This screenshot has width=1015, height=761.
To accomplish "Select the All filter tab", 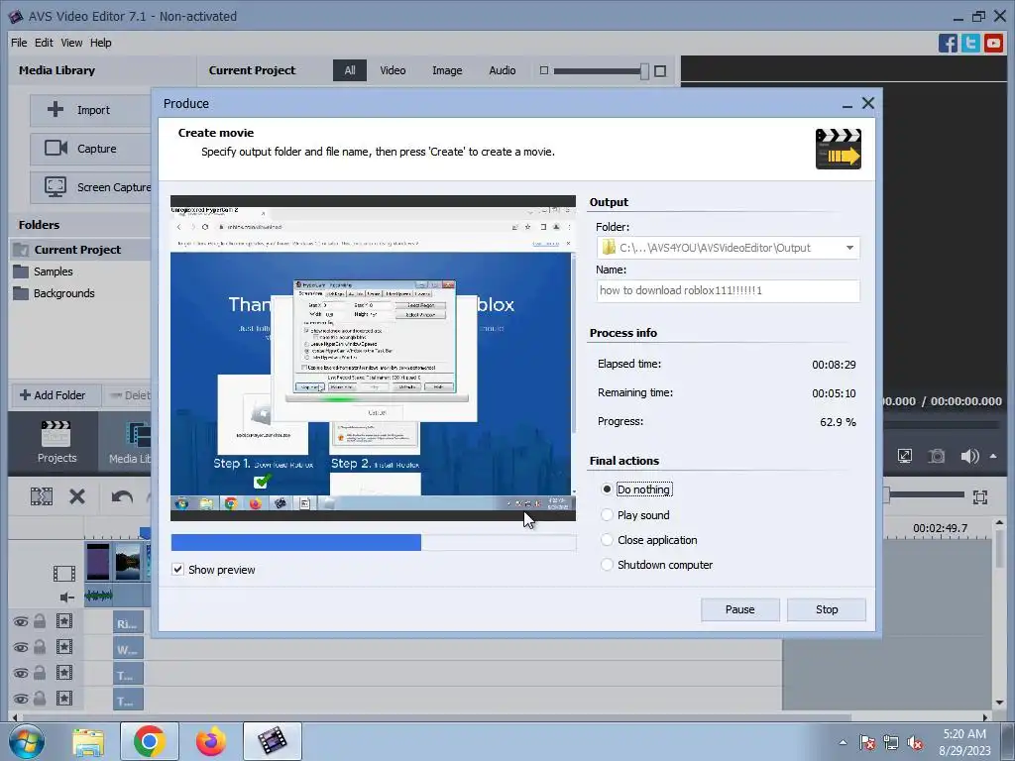I will [350, 70].
